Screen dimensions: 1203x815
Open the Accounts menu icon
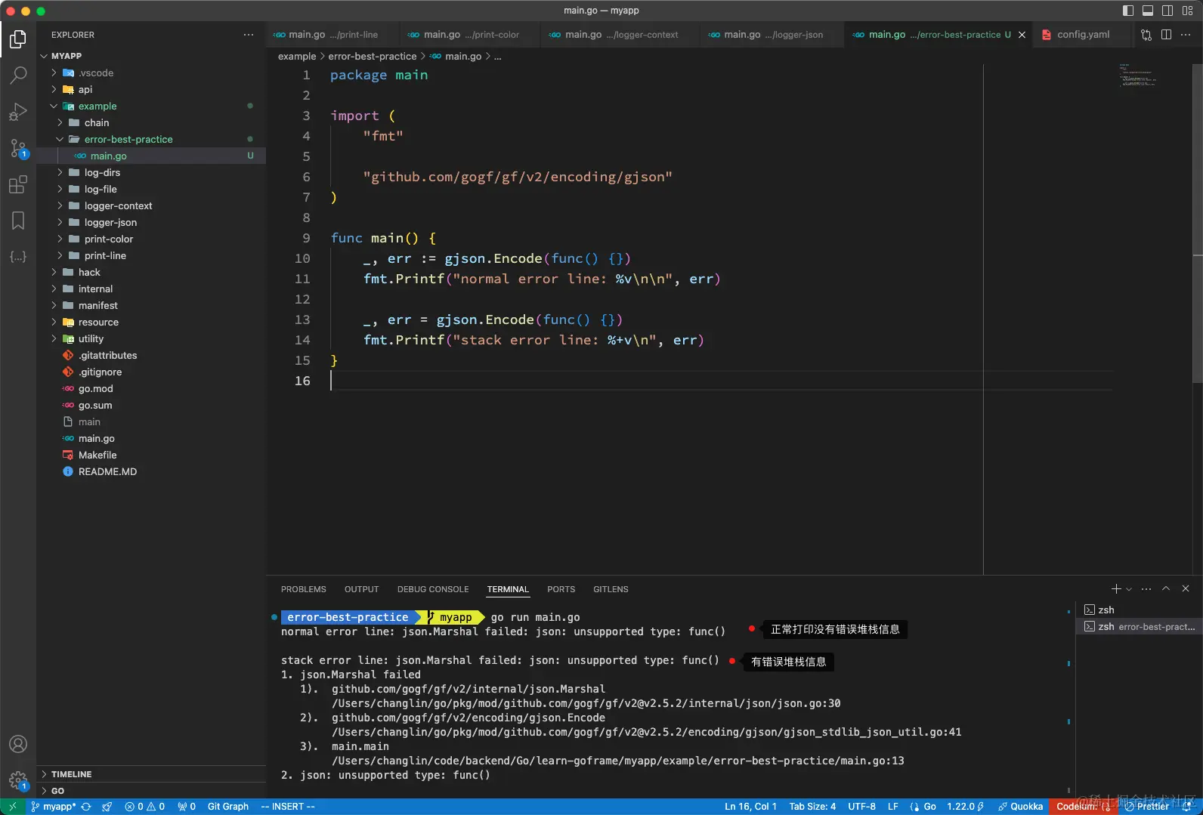point(18,744)
